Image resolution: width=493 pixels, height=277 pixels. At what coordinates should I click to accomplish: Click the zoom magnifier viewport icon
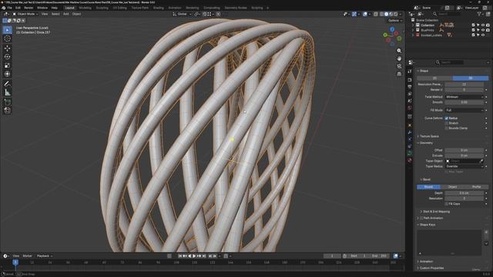399,51
